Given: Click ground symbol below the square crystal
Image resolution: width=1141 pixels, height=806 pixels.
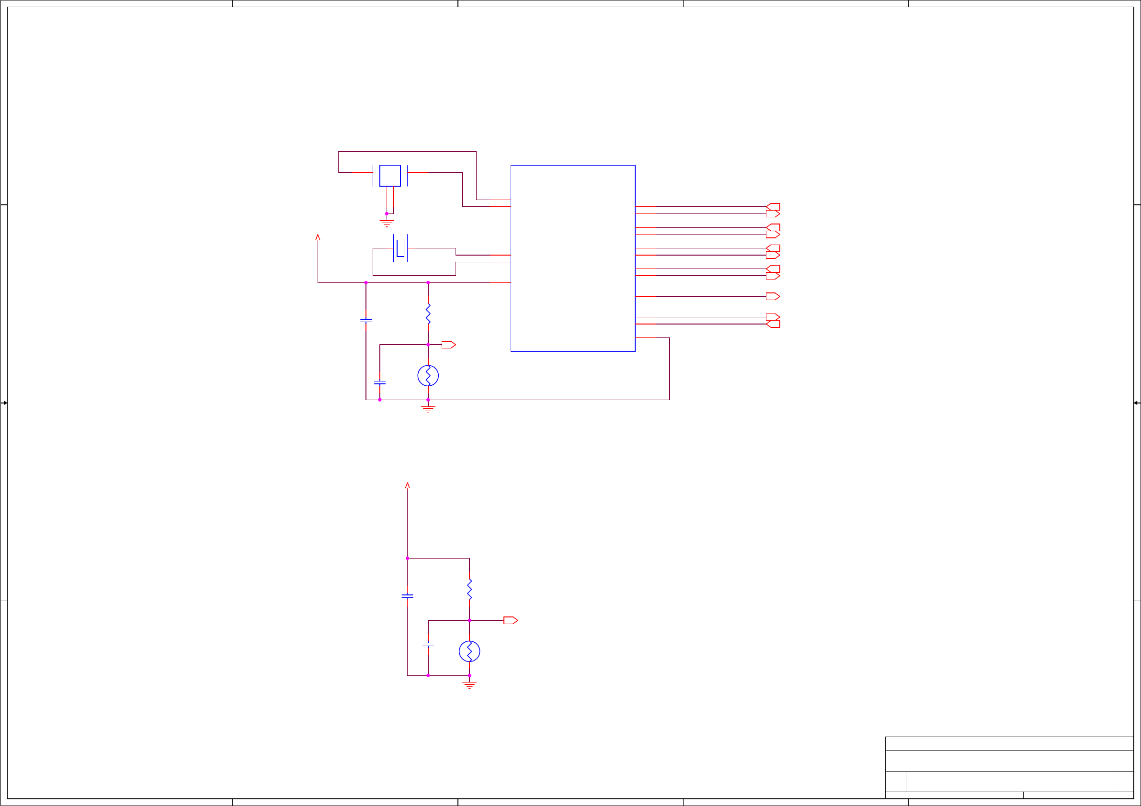Looking at the screenshot, I should (387, 223).
